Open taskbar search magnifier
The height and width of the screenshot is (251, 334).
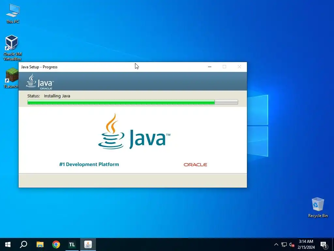23,244
